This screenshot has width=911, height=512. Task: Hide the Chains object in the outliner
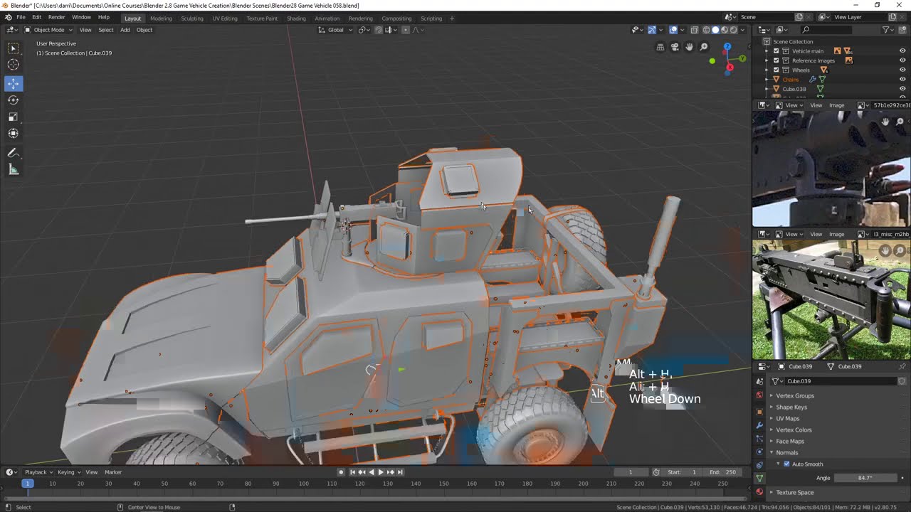click(902, 80)
